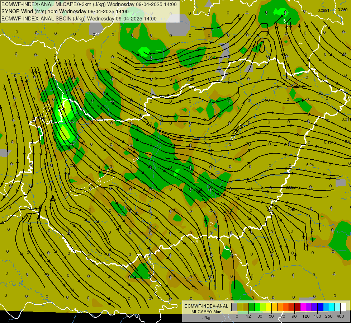Click the legend scale value 400

click(x=340, y=316)
